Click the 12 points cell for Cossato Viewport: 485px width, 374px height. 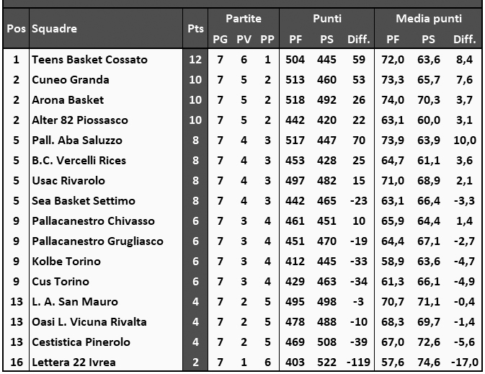pos(195,60)
